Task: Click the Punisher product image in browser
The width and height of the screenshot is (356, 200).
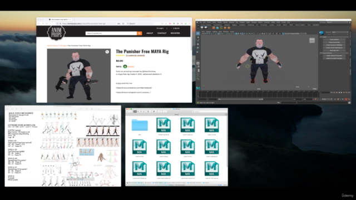Action: [79, 76]
